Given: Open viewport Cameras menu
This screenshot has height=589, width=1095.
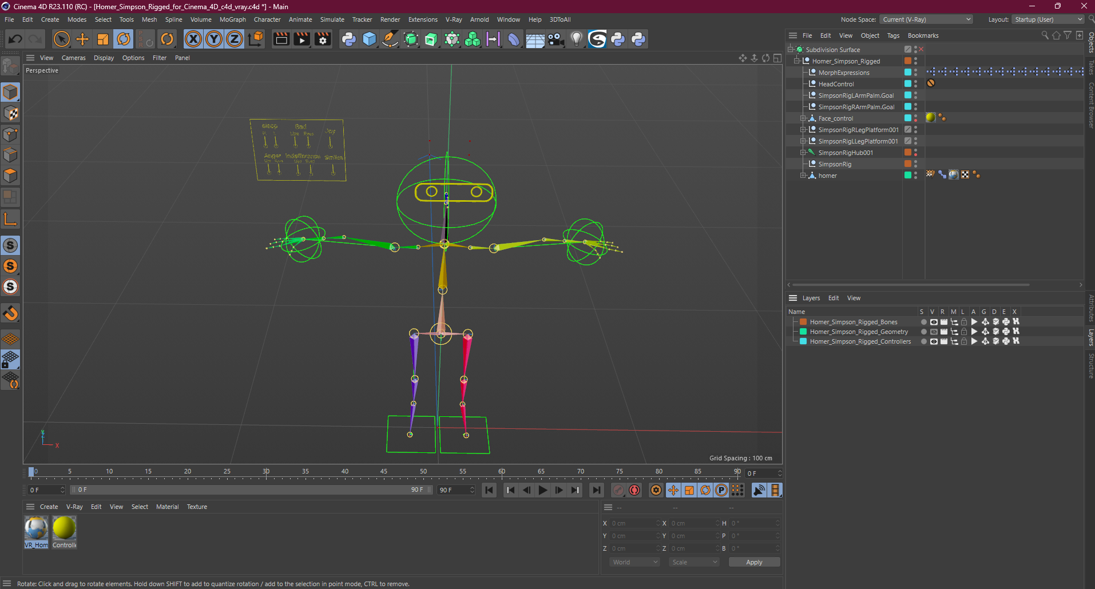Looking at the screenshot, I should coord(74,58).
